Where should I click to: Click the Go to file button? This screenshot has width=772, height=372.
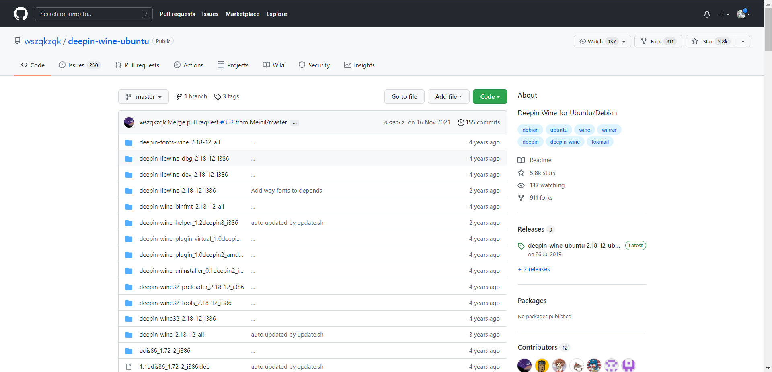tap(404, 97)
